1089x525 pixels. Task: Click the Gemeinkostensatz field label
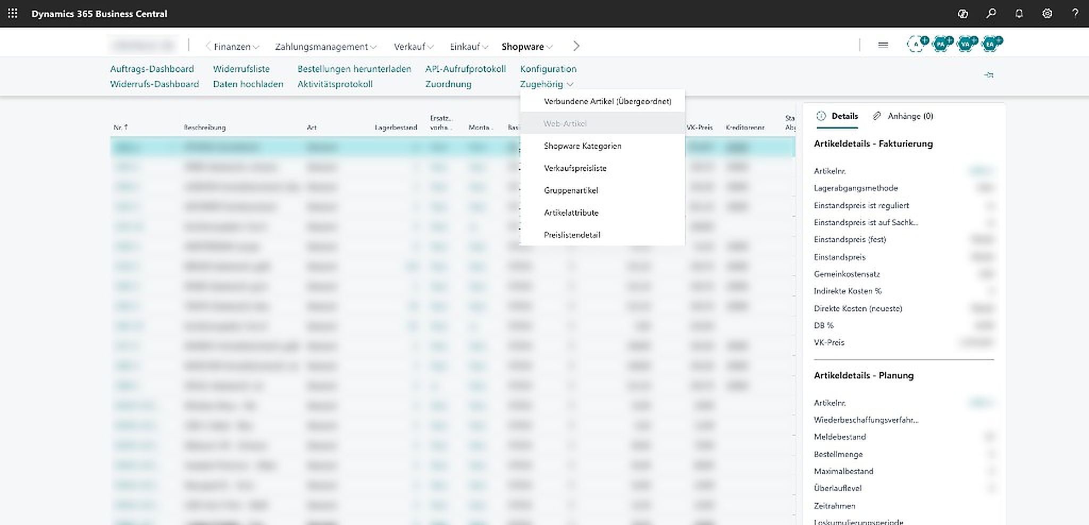(x=847, y=274)
